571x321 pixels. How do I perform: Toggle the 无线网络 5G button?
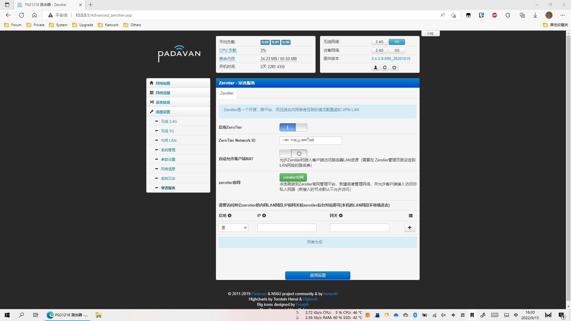[397, 42]
